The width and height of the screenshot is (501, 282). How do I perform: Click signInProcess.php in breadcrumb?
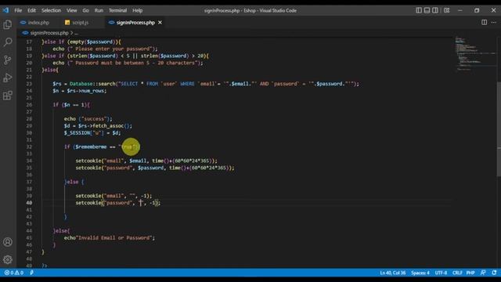[49, 33]
